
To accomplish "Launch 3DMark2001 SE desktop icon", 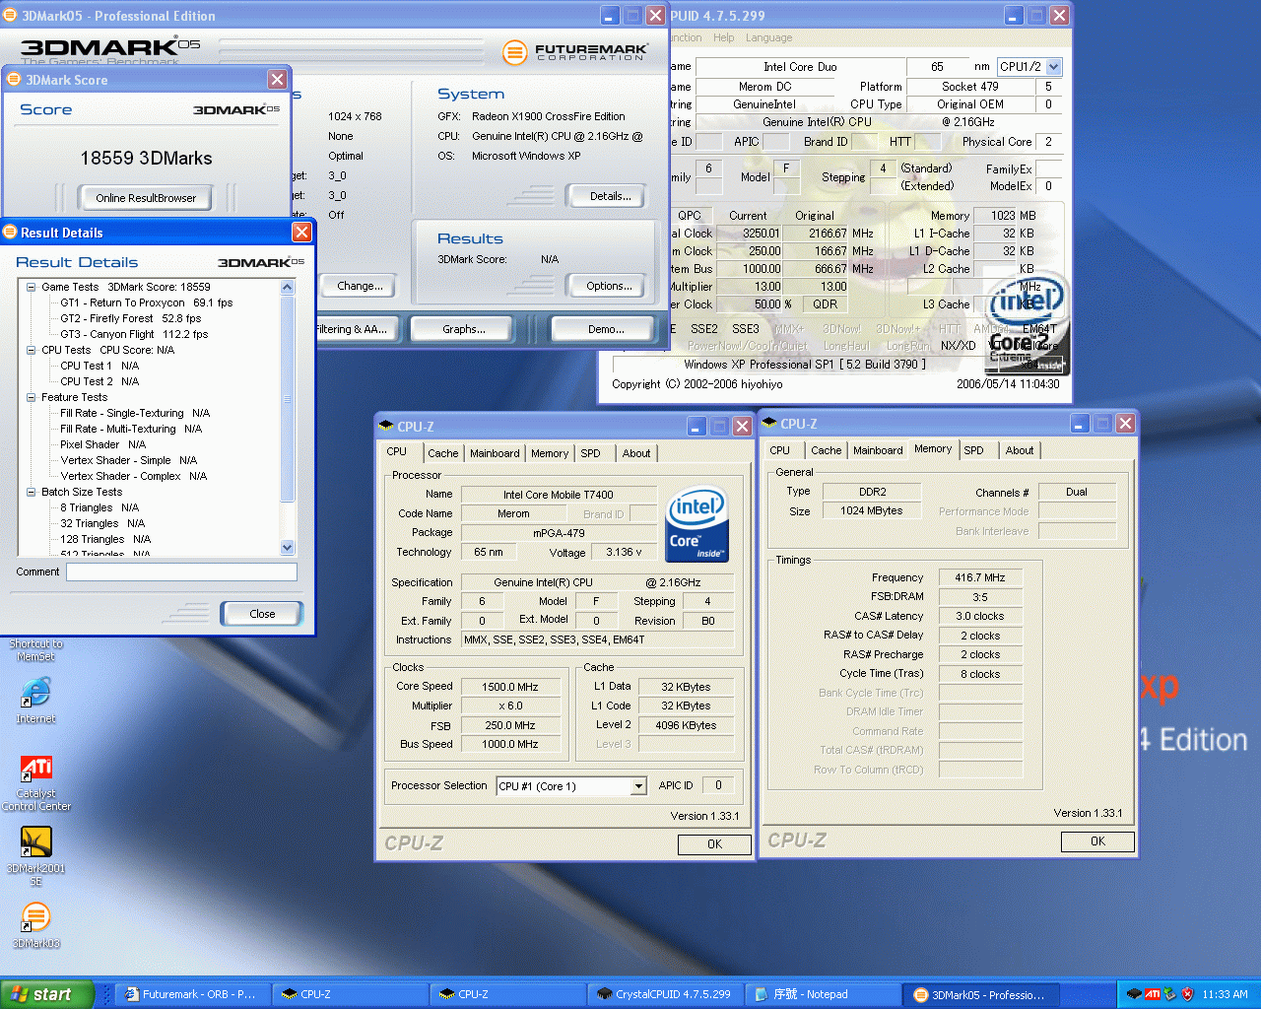I will pyautogui.click(x=36, y=855).
